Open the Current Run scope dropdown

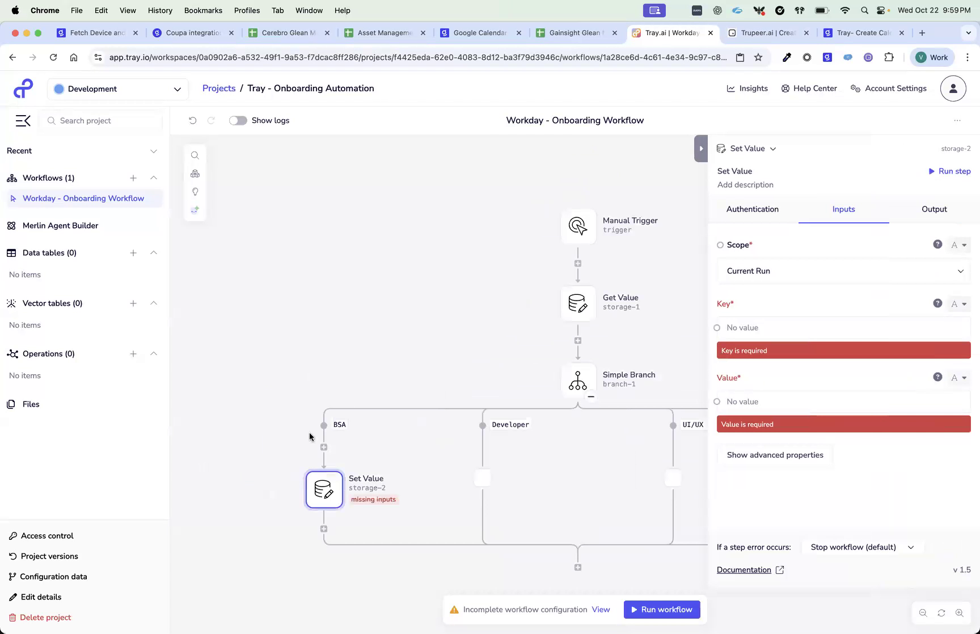click(x=843, y=271)
